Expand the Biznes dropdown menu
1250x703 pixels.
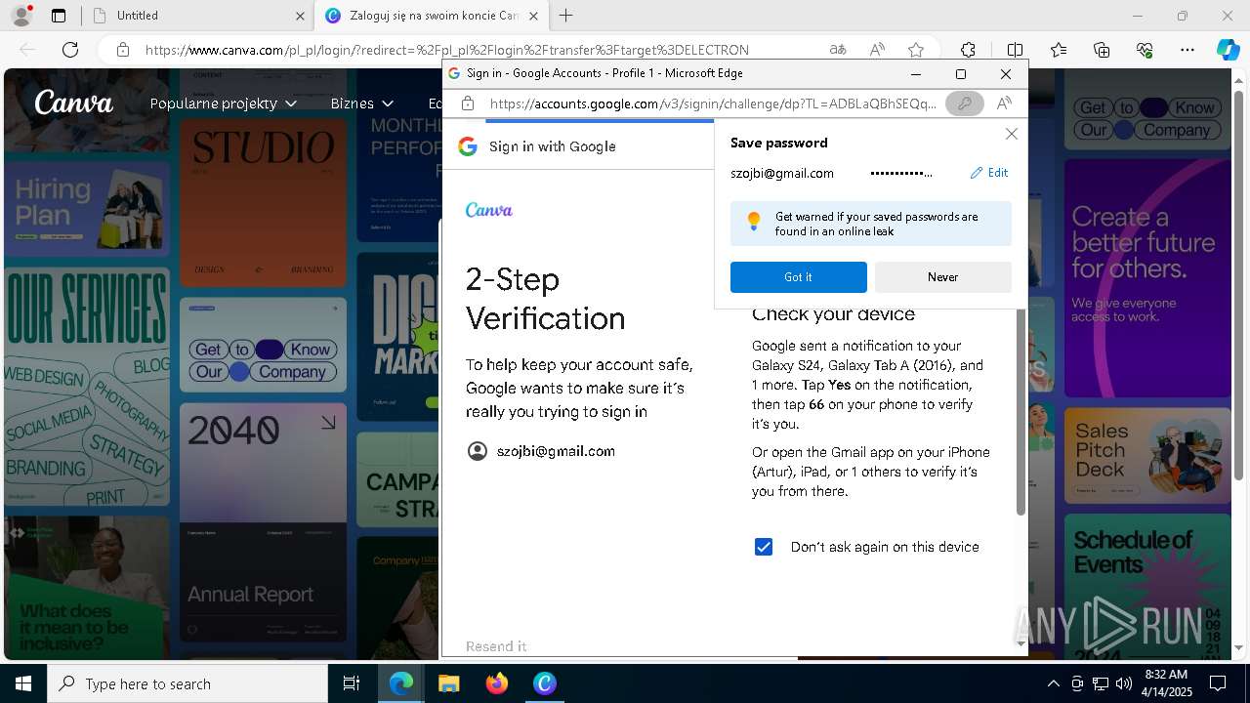click(362, 103)
